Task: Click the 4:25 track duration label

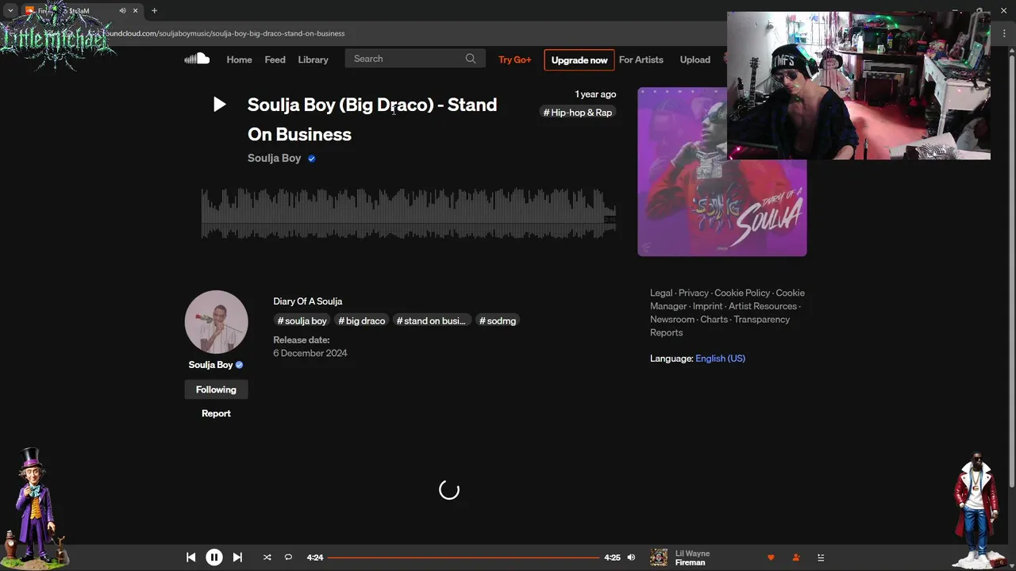Action: [612, 558]
